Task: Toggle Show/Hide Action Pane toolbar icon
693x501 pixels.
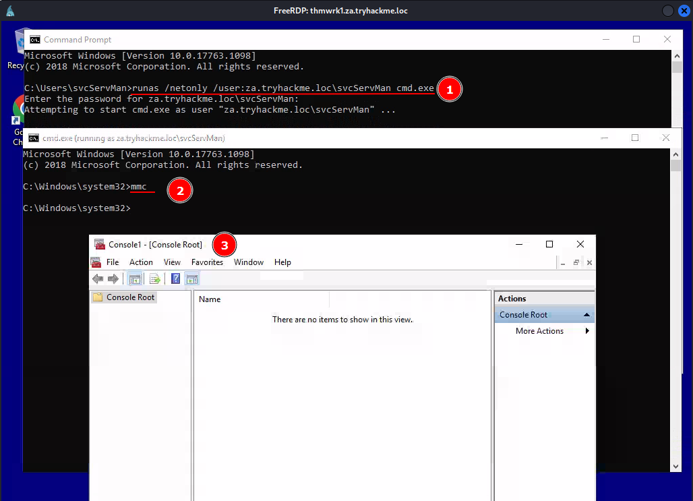Action: click(192, 278)
